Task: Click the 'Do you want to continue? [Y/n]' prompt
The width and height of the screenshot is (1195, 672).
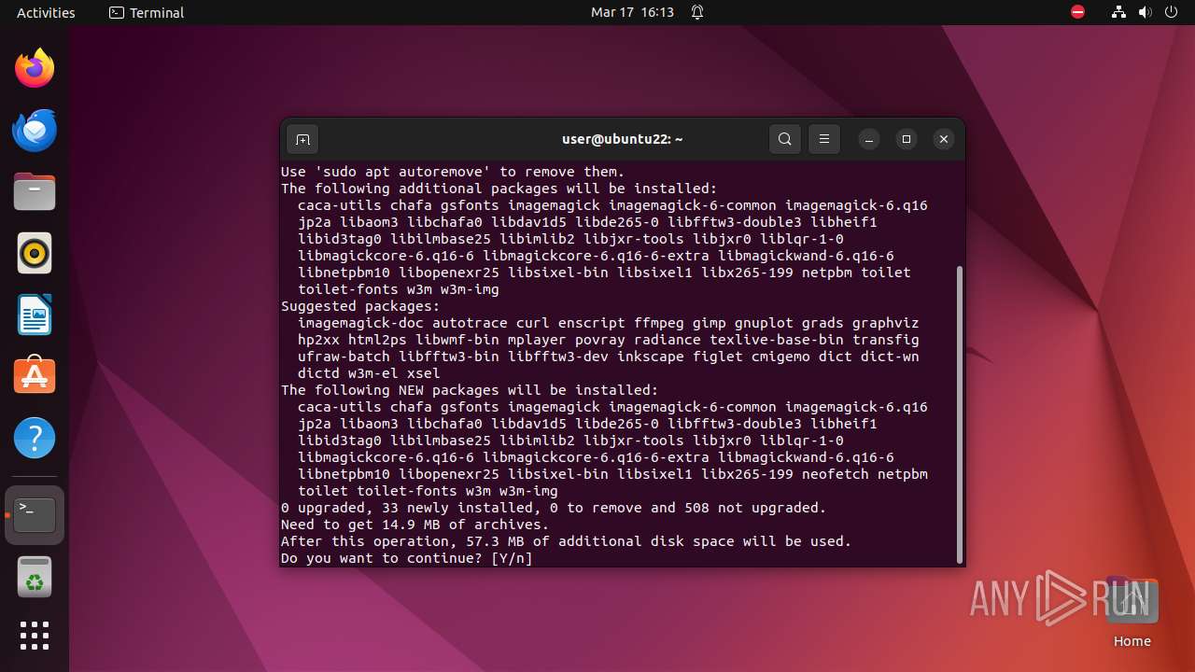Action: point(407,558)
